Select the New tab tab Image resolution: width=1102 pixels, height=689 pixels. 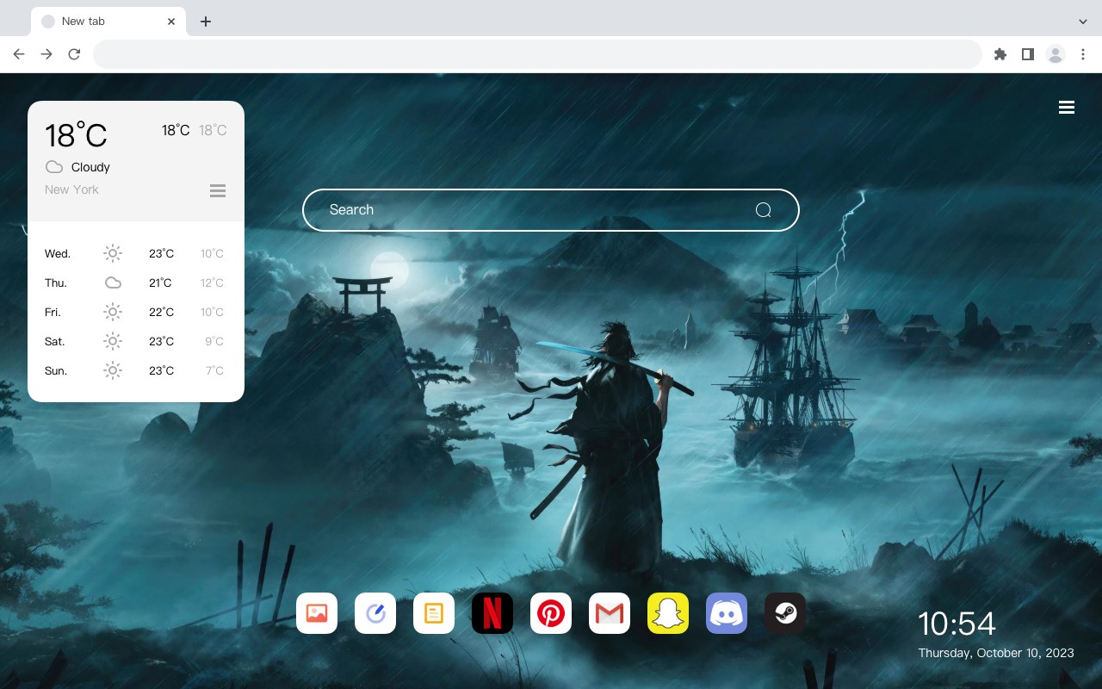pos(108,22)
